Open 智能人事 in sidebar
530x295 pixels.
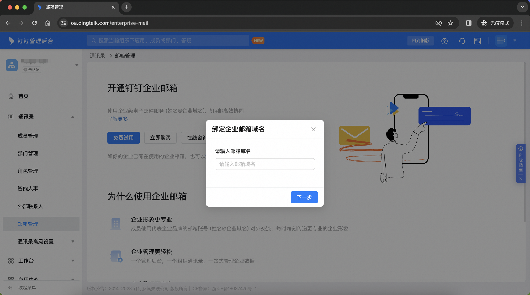(x=28, y=189)
